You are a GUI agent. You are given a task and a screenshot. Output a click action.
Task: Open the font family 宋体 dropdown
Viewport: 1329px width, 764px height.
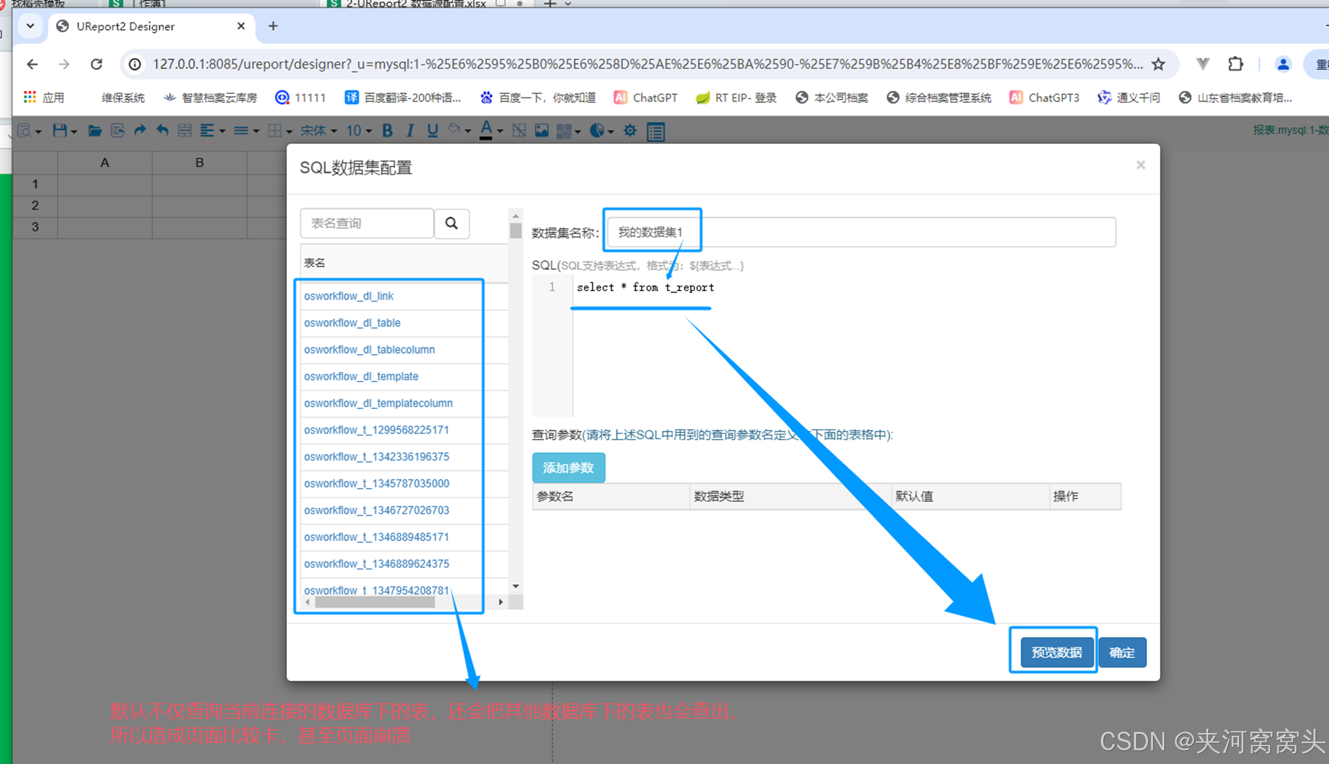point(319,131)
